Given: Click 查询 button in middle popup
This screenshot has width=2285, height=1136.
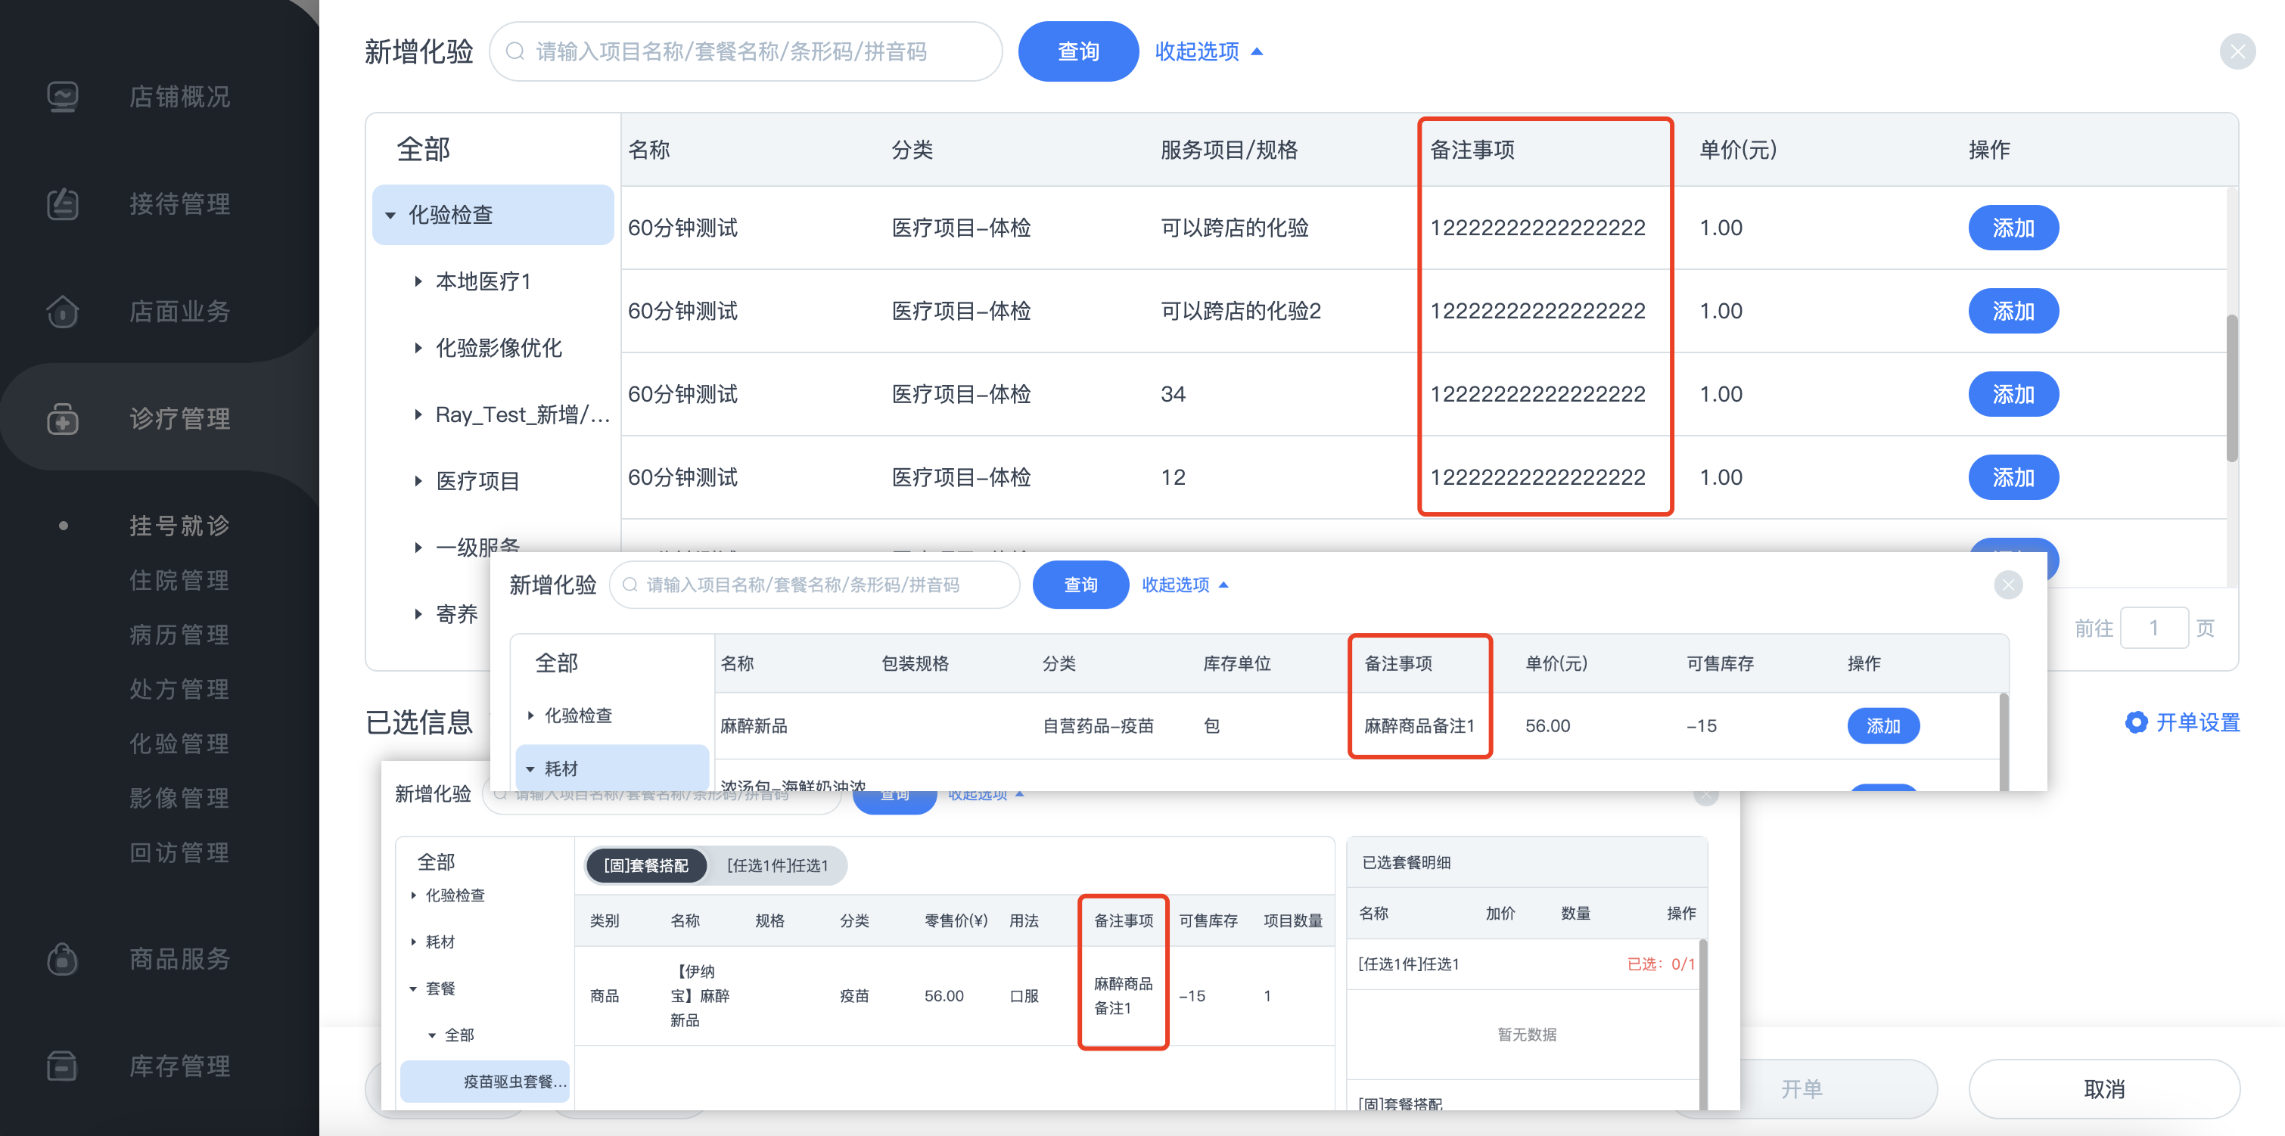Looking at the screenshot, I should coord(1080,585).
